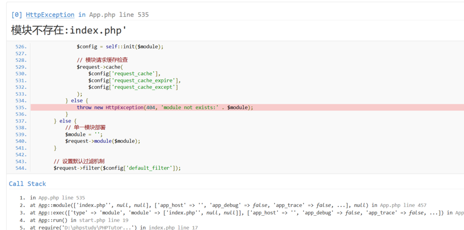
Task: Click the 设置默认过滤机制 comment on line 543
Action: 79,161
